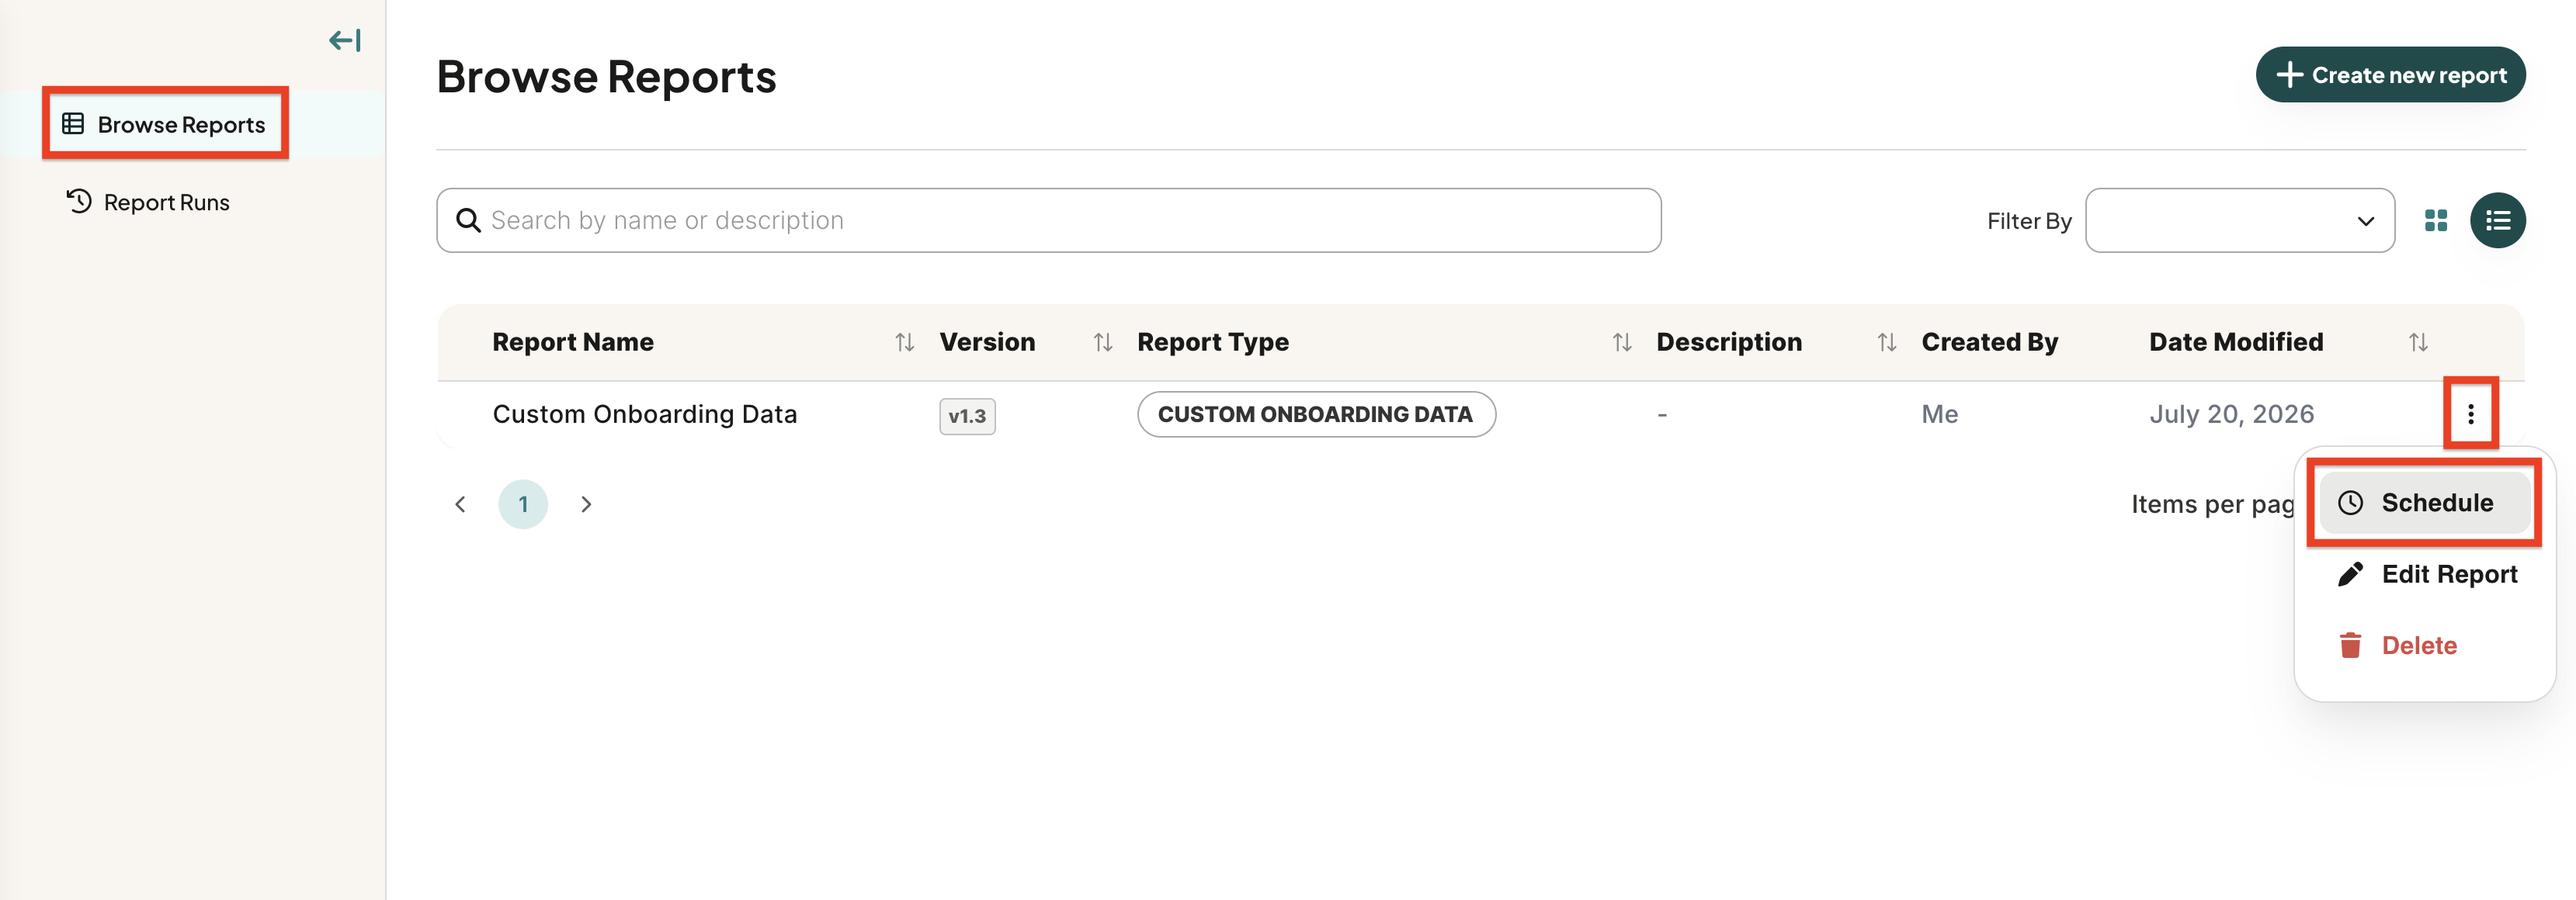Click the July 20, 2026 date cell

(x=2231, y=414)
